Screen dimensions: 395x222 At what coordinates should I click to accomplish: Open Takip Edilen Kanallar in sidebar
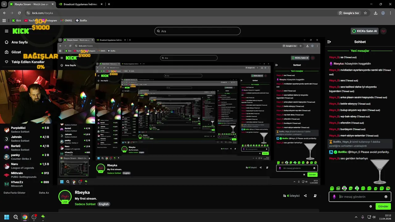[x=25, y=62]
